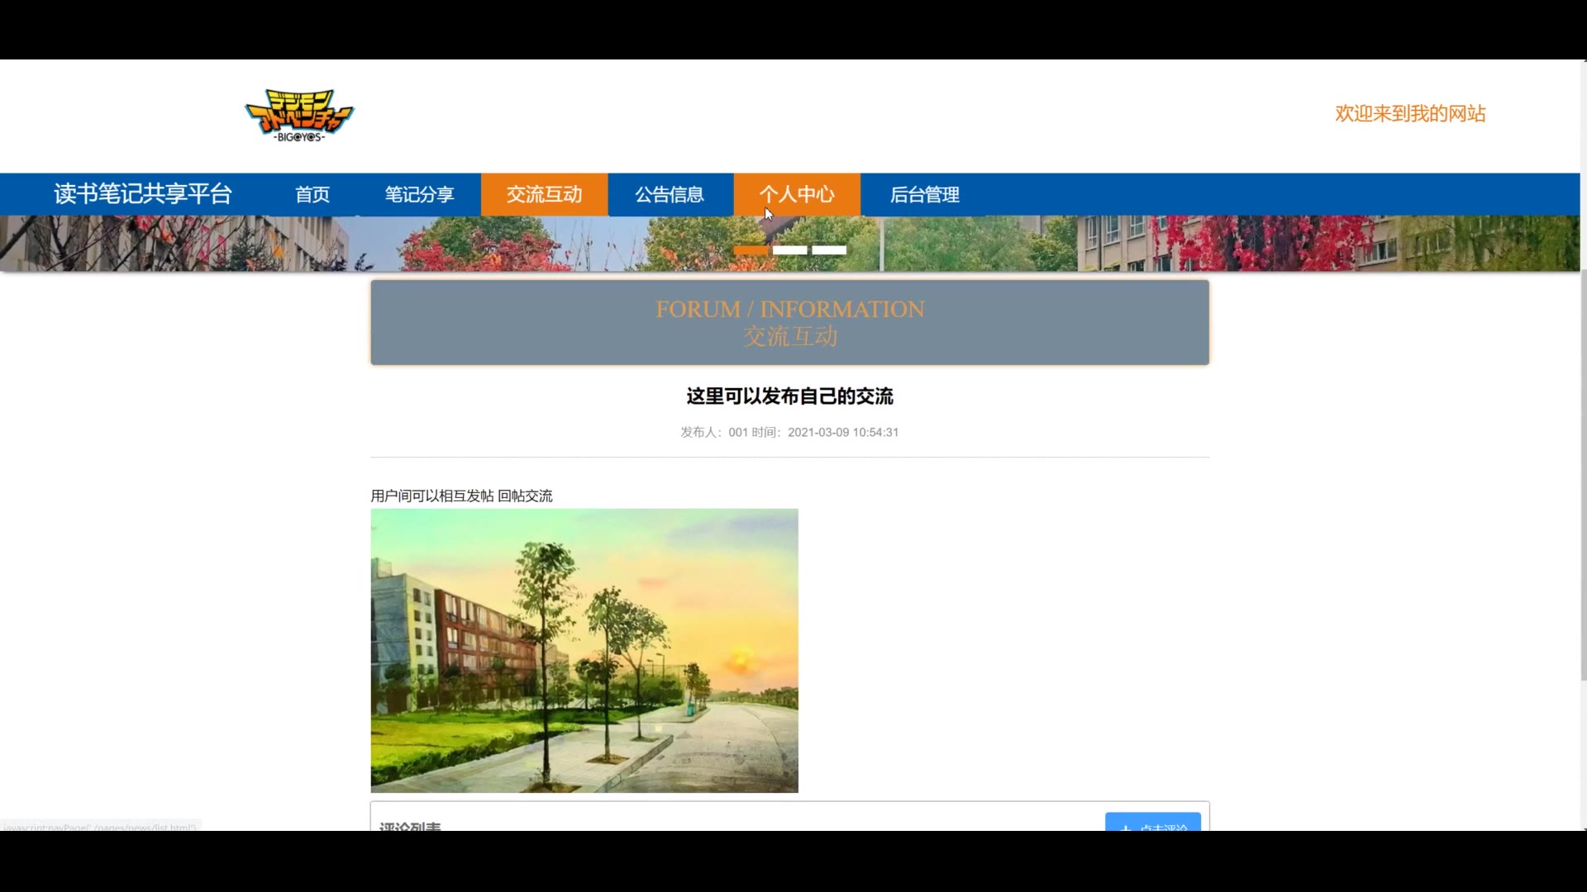Click the scrollbar down arrow
1587x892 pixels.
click(x=1583, y=827)
